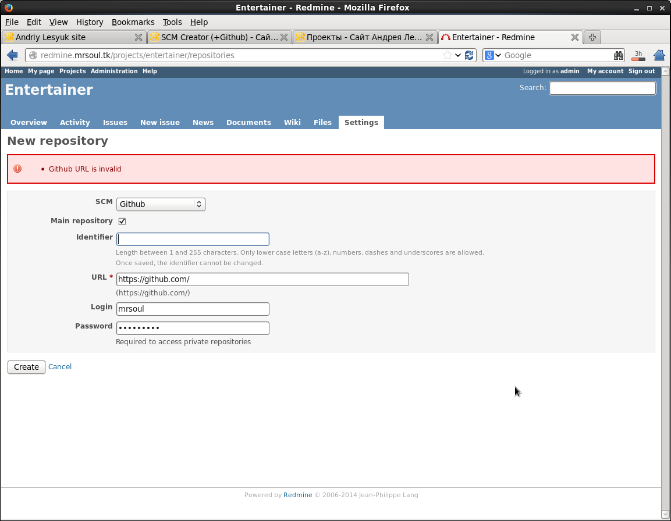Image resolution: width=671 pixels, height=521 pixels.
Task: Reload the page using the refresh icon
Action: pos(469,55)
